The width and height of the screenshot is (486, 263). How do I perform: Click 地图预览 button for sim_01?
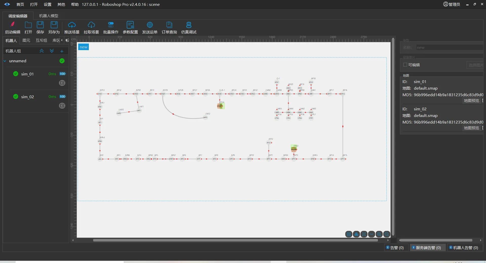471,100
